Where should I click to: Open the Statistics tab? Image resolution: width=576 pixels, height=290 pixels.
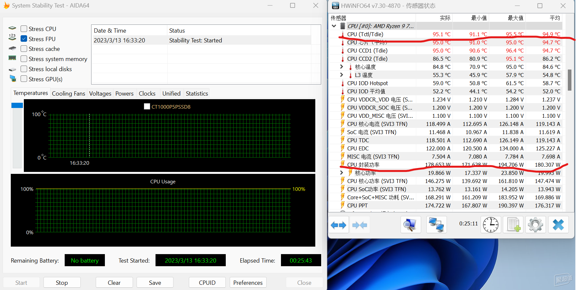coord(197,94)
